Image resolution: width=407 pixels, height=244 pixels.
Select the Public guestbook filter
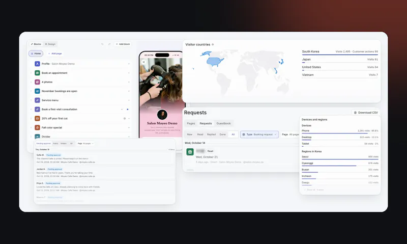pos(55,144)
